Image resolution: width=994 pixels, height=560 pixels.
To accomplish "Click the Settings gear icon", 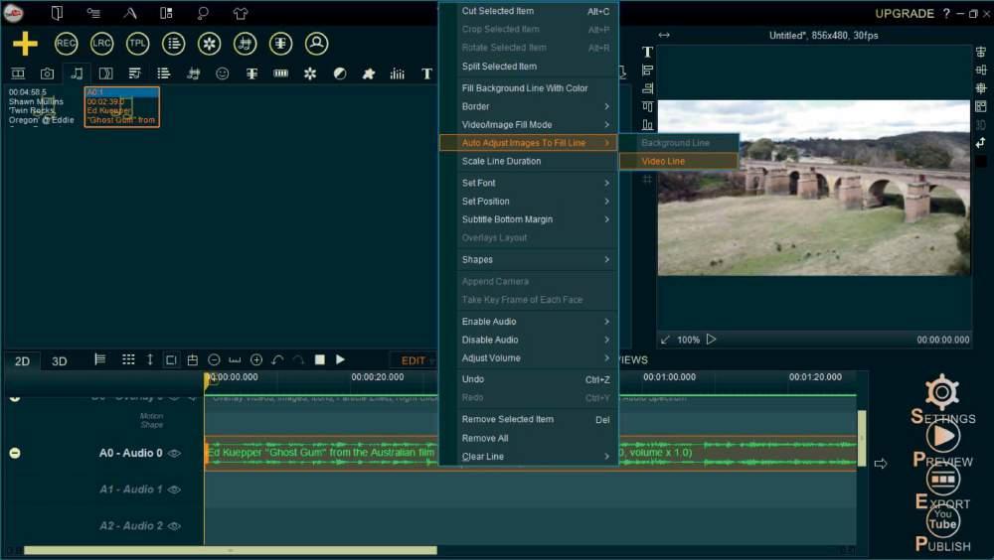I will (942, 392).
